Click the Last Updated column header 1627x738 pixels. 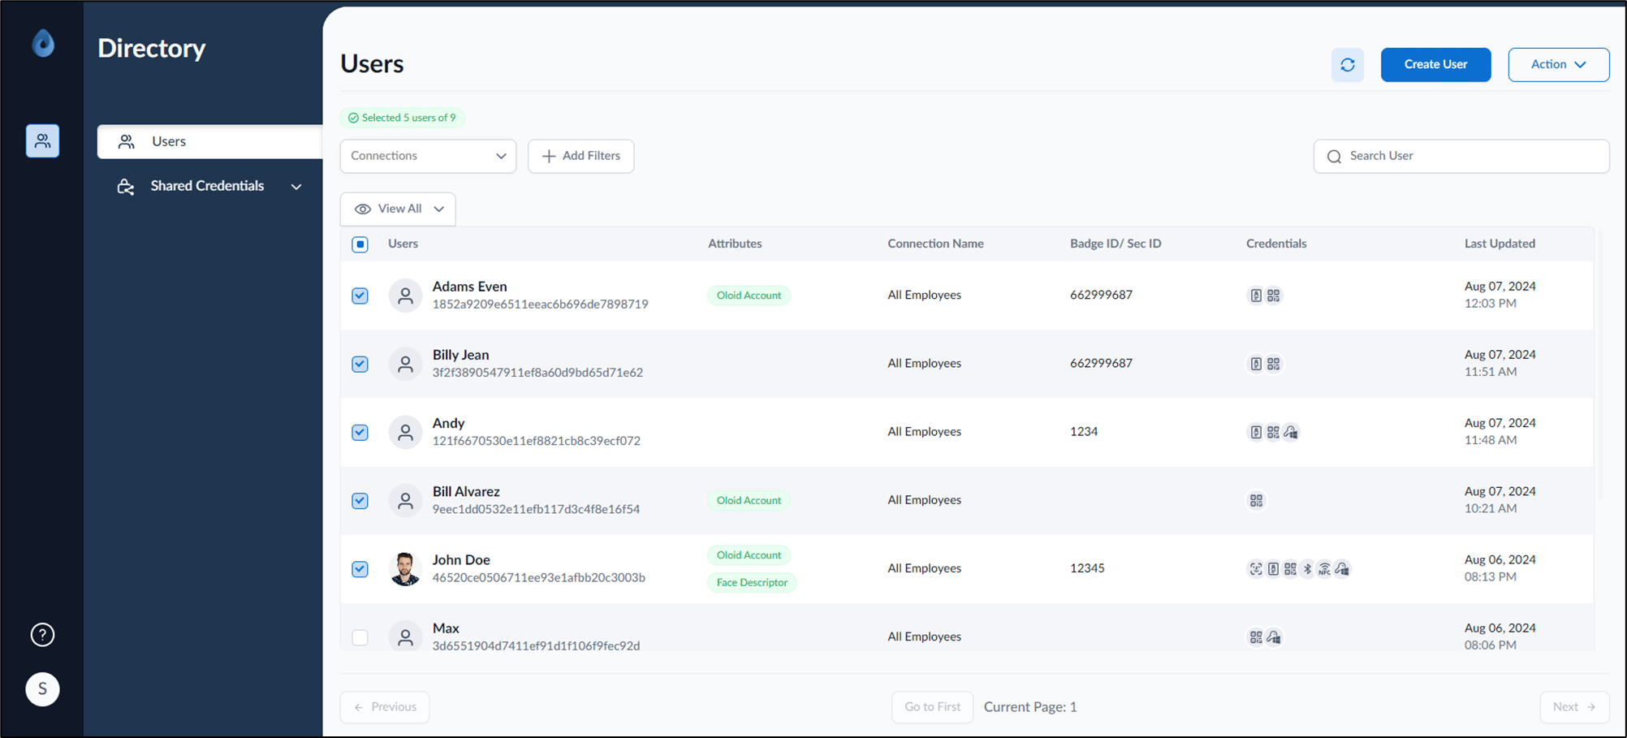click(1500, 244)
